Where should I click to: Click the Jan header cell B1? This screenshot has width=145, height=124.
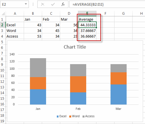click(33, 19)
